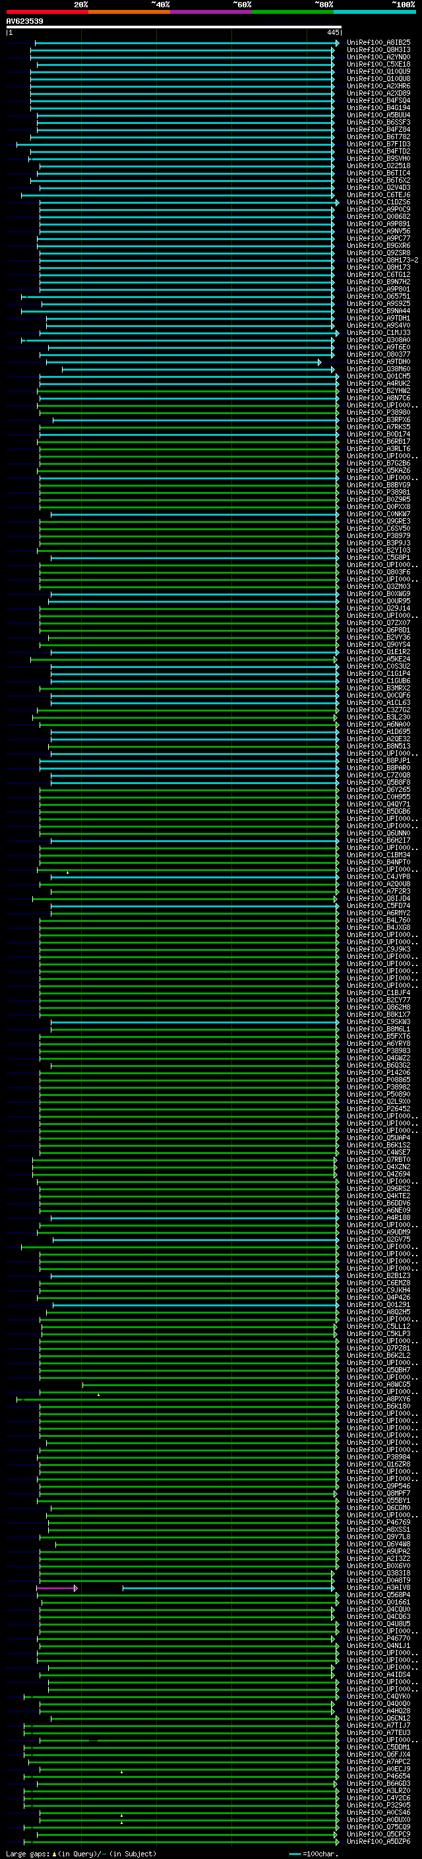Click the orange ~40% identity legend bar

coord(129,12)
